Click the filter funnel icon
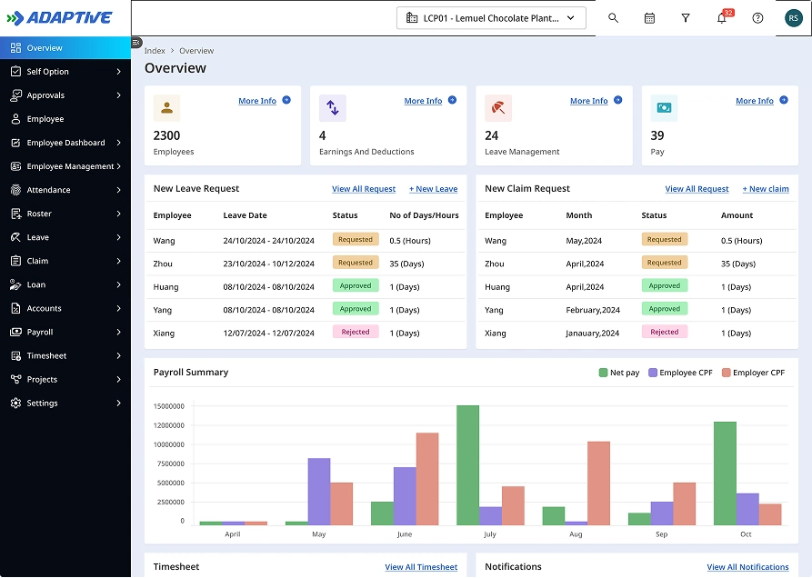The width and height of the screenshot is (812, 578). pyautogui.click(x=686, y=18)
